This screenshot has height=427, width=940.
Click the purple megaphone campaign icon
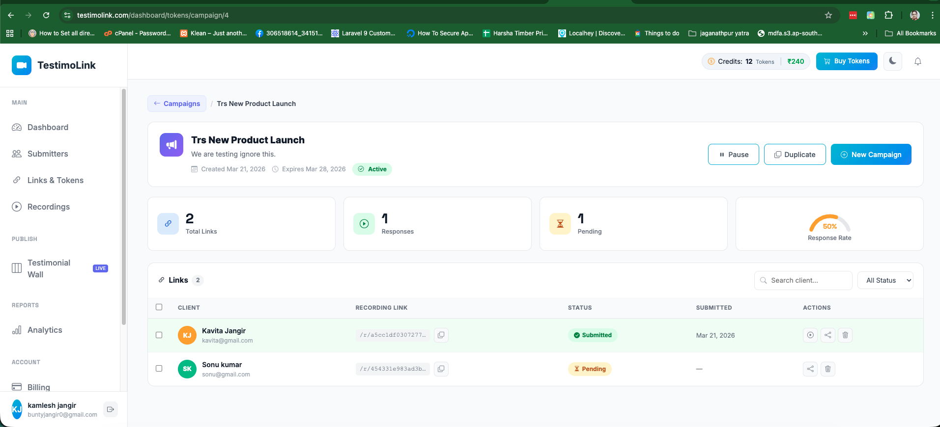point(171,145)
